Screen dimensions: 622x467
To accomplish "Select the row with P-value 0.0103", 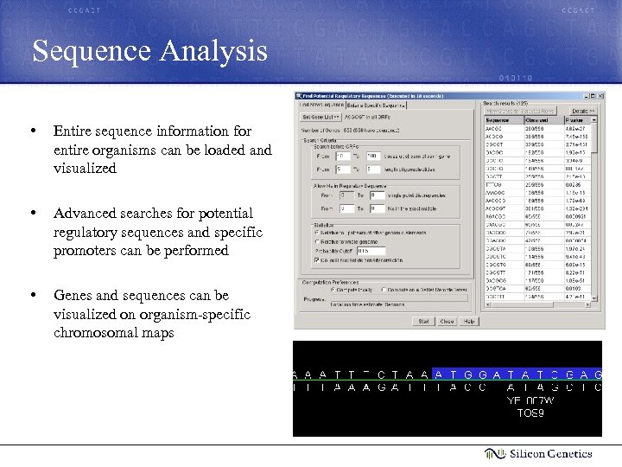I will click(x=537, y=289).
